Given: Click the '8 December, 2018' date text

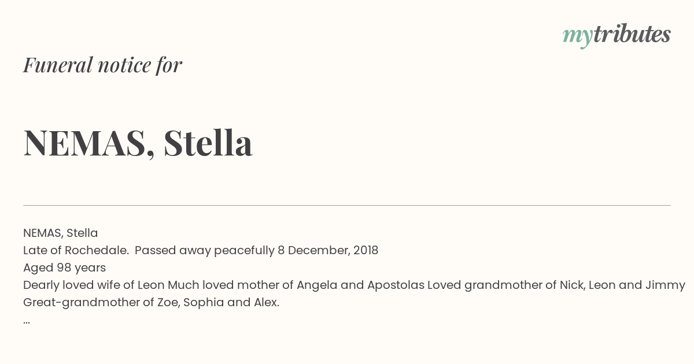Looking at the screenshot, I should [x=328, y=250].
